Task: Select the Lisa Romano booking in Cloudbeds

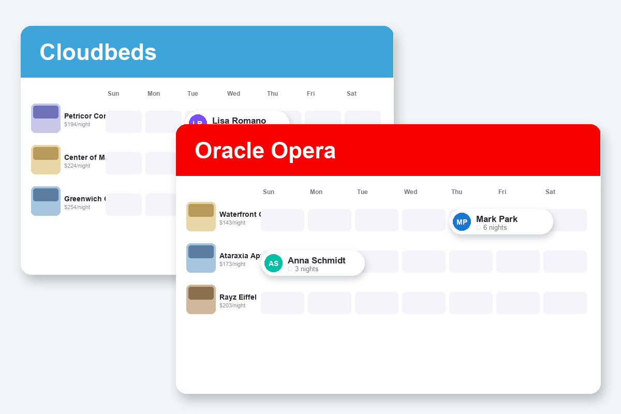Action: 237,117
